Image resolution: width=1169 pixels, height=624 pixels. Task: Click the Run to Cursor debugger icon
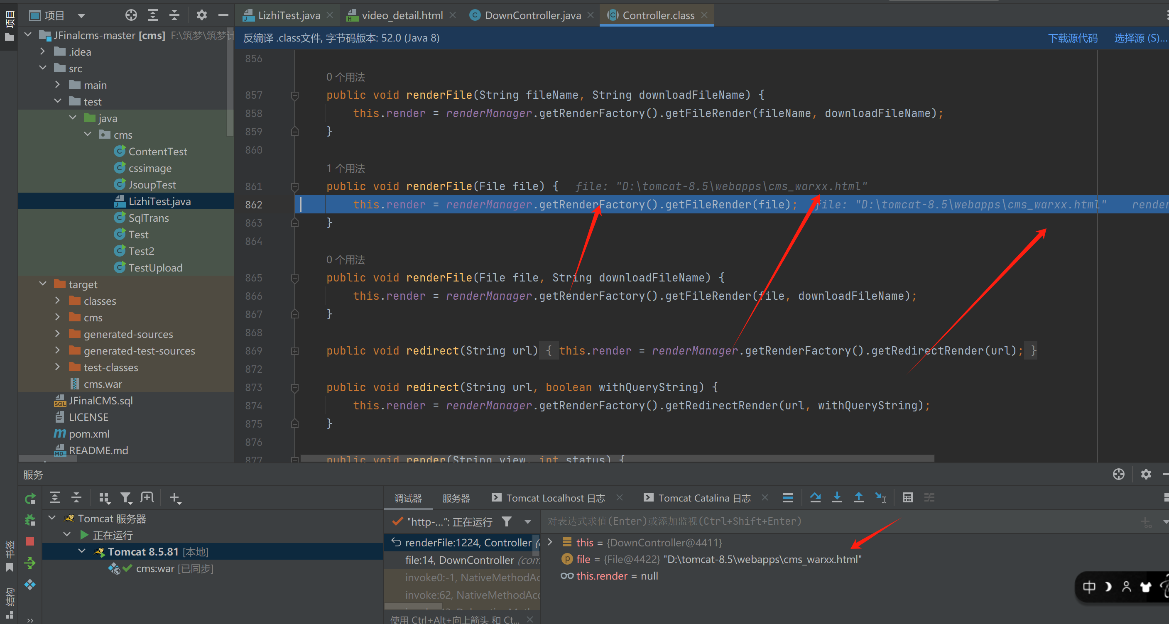coord(880,498)
